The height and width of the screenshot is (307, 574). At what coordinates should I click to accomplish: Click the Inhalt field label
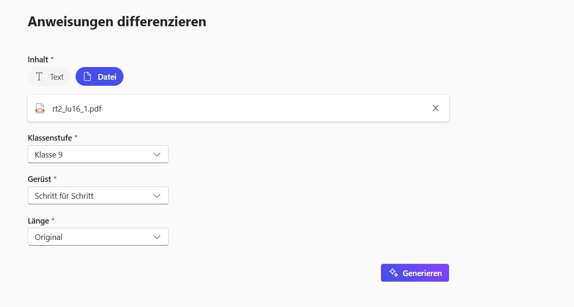pyautogui.click(x=38, y=60)
